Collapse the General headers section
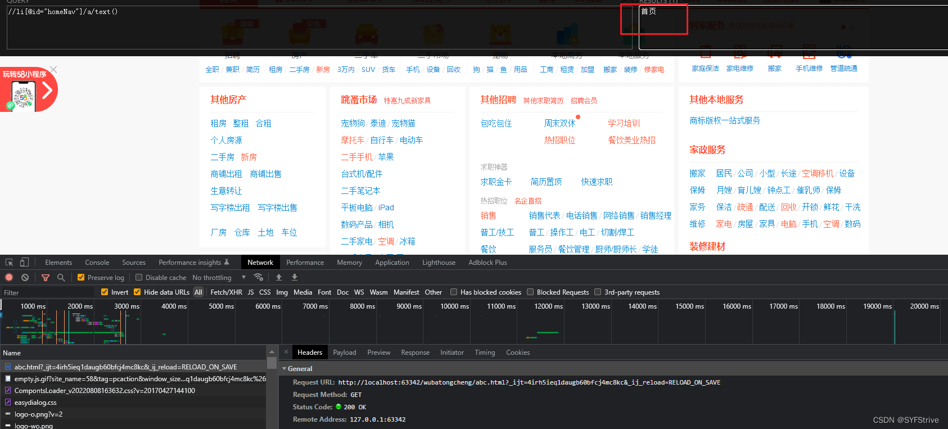The height and width of the screenshot is (429, 948). coord(285,369)
